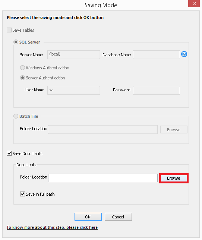Image resolution: width=202 pixels, height=240 pixels.
Task: Click the Batch File Folder Location field
Action: click(103, 129)
